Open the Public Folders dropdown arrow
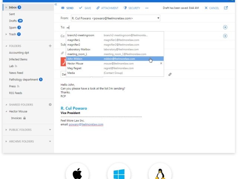This screenshot has height=179, width=238. [50, 130]
